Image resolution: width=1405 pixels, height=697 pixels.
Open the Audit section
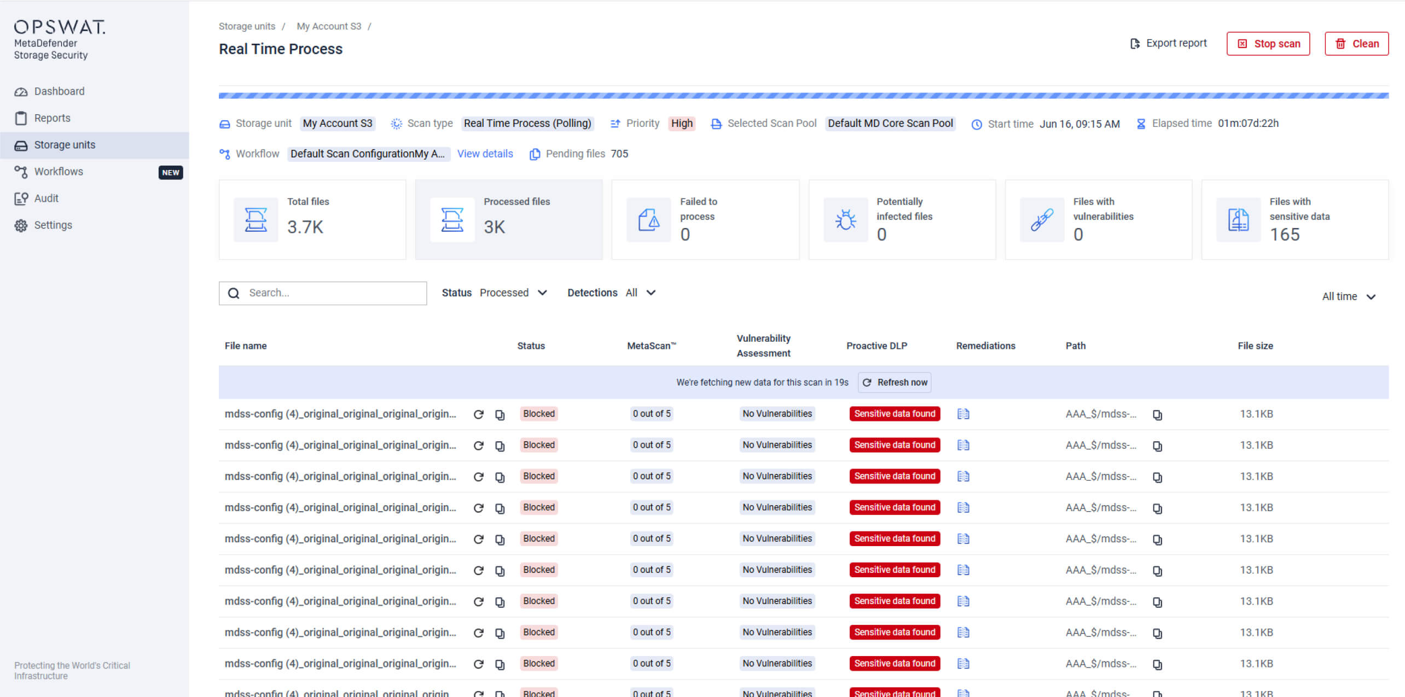47,198
